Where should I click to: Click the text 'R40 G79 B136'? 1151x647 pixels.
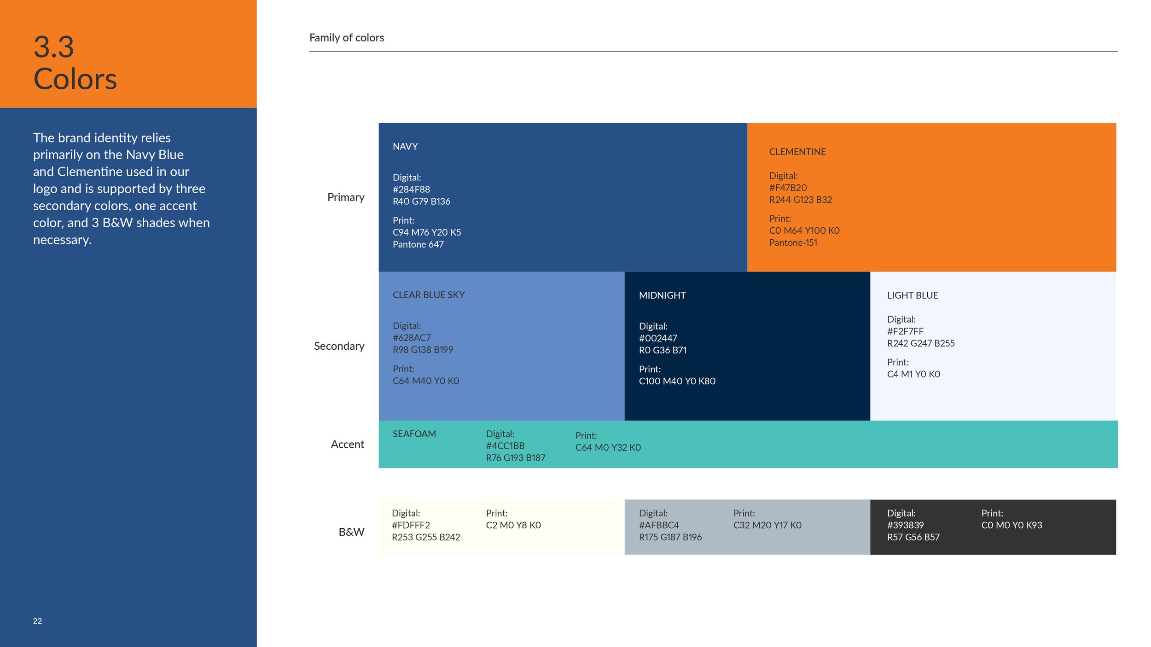[421, 202]
